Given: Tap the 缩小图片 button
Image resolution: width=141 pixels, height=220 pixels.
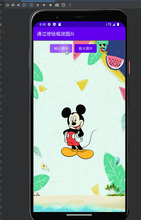Looking at the screenshot, I should click(x=61, y=48).
